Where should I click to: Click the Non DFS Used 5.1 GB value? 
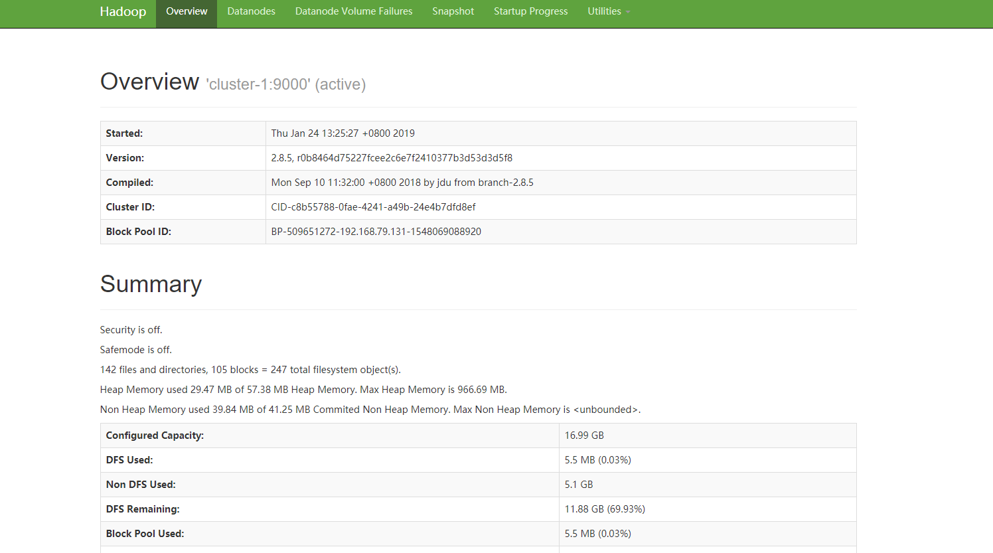(x=579, y=485)
